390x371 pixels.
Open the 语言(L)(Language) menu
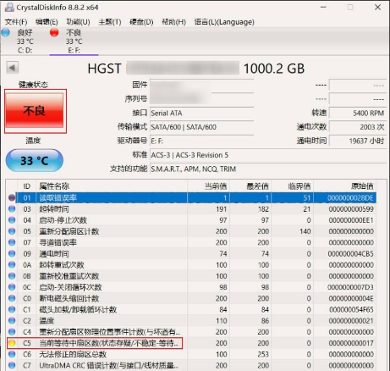tap(224, 22)
